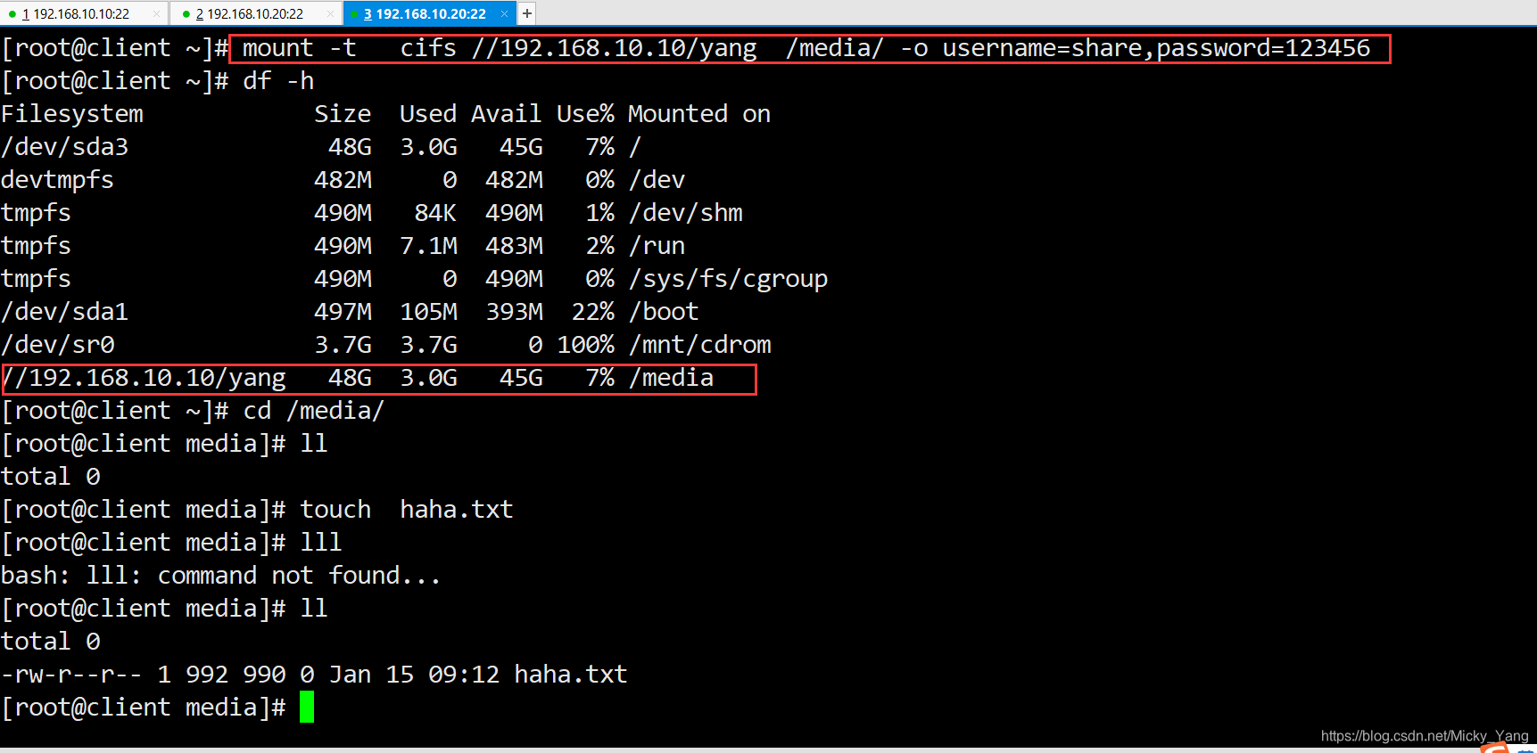Viewport: 1537px width, 753px height.
Task: Click the green terminal cursor block
Action: pyautogui.click(x=307, y=708)
